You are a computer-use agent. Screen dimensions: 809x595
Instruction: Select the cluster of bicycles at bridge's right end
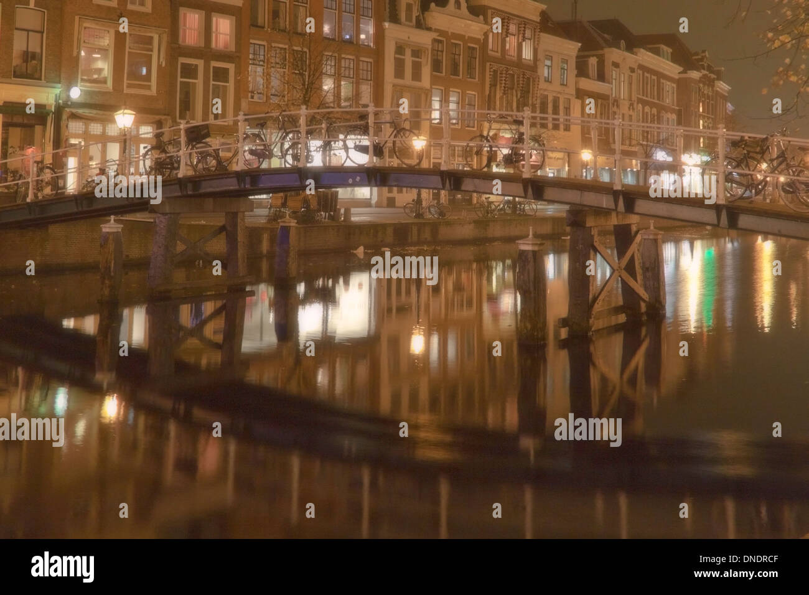[767, 171]
